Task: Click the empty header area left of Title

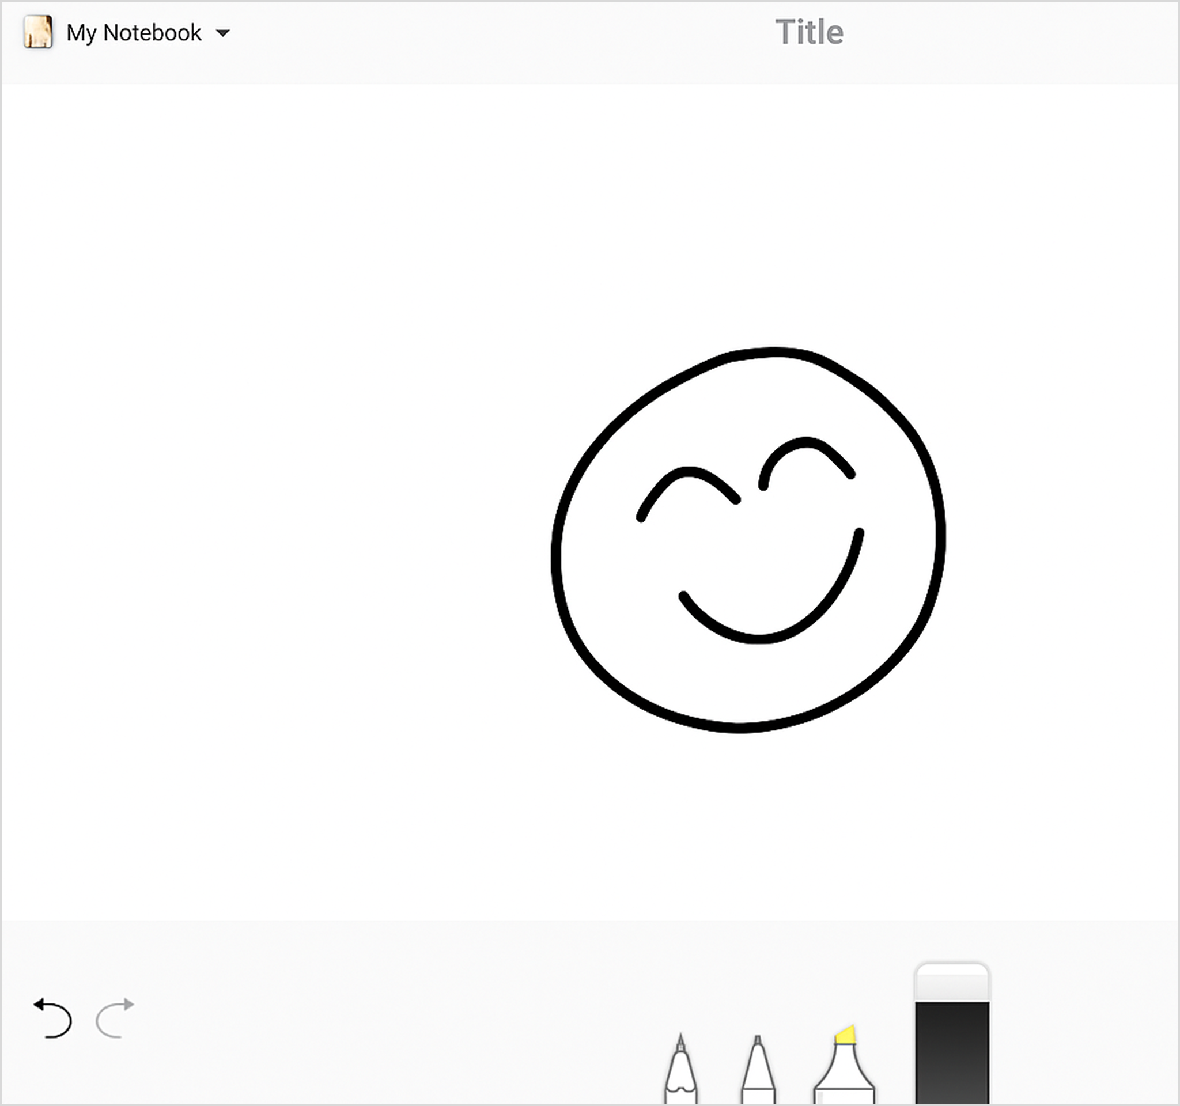Action: click(x=505, y=36)
